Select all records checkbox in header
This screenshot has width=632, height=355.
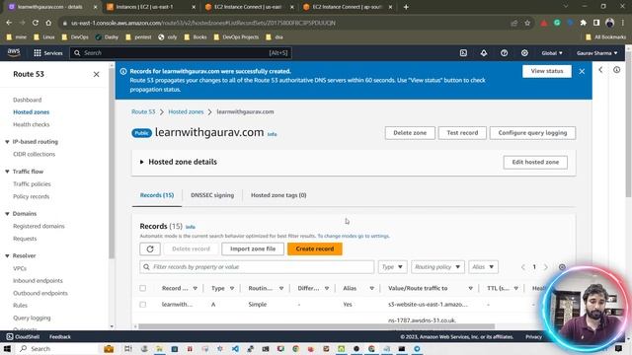[x=142, y=288]
